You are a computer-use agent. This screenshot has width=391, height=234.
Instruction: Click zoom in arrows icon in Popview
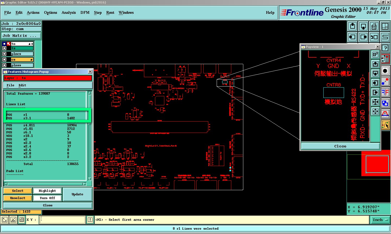(375, 102)
